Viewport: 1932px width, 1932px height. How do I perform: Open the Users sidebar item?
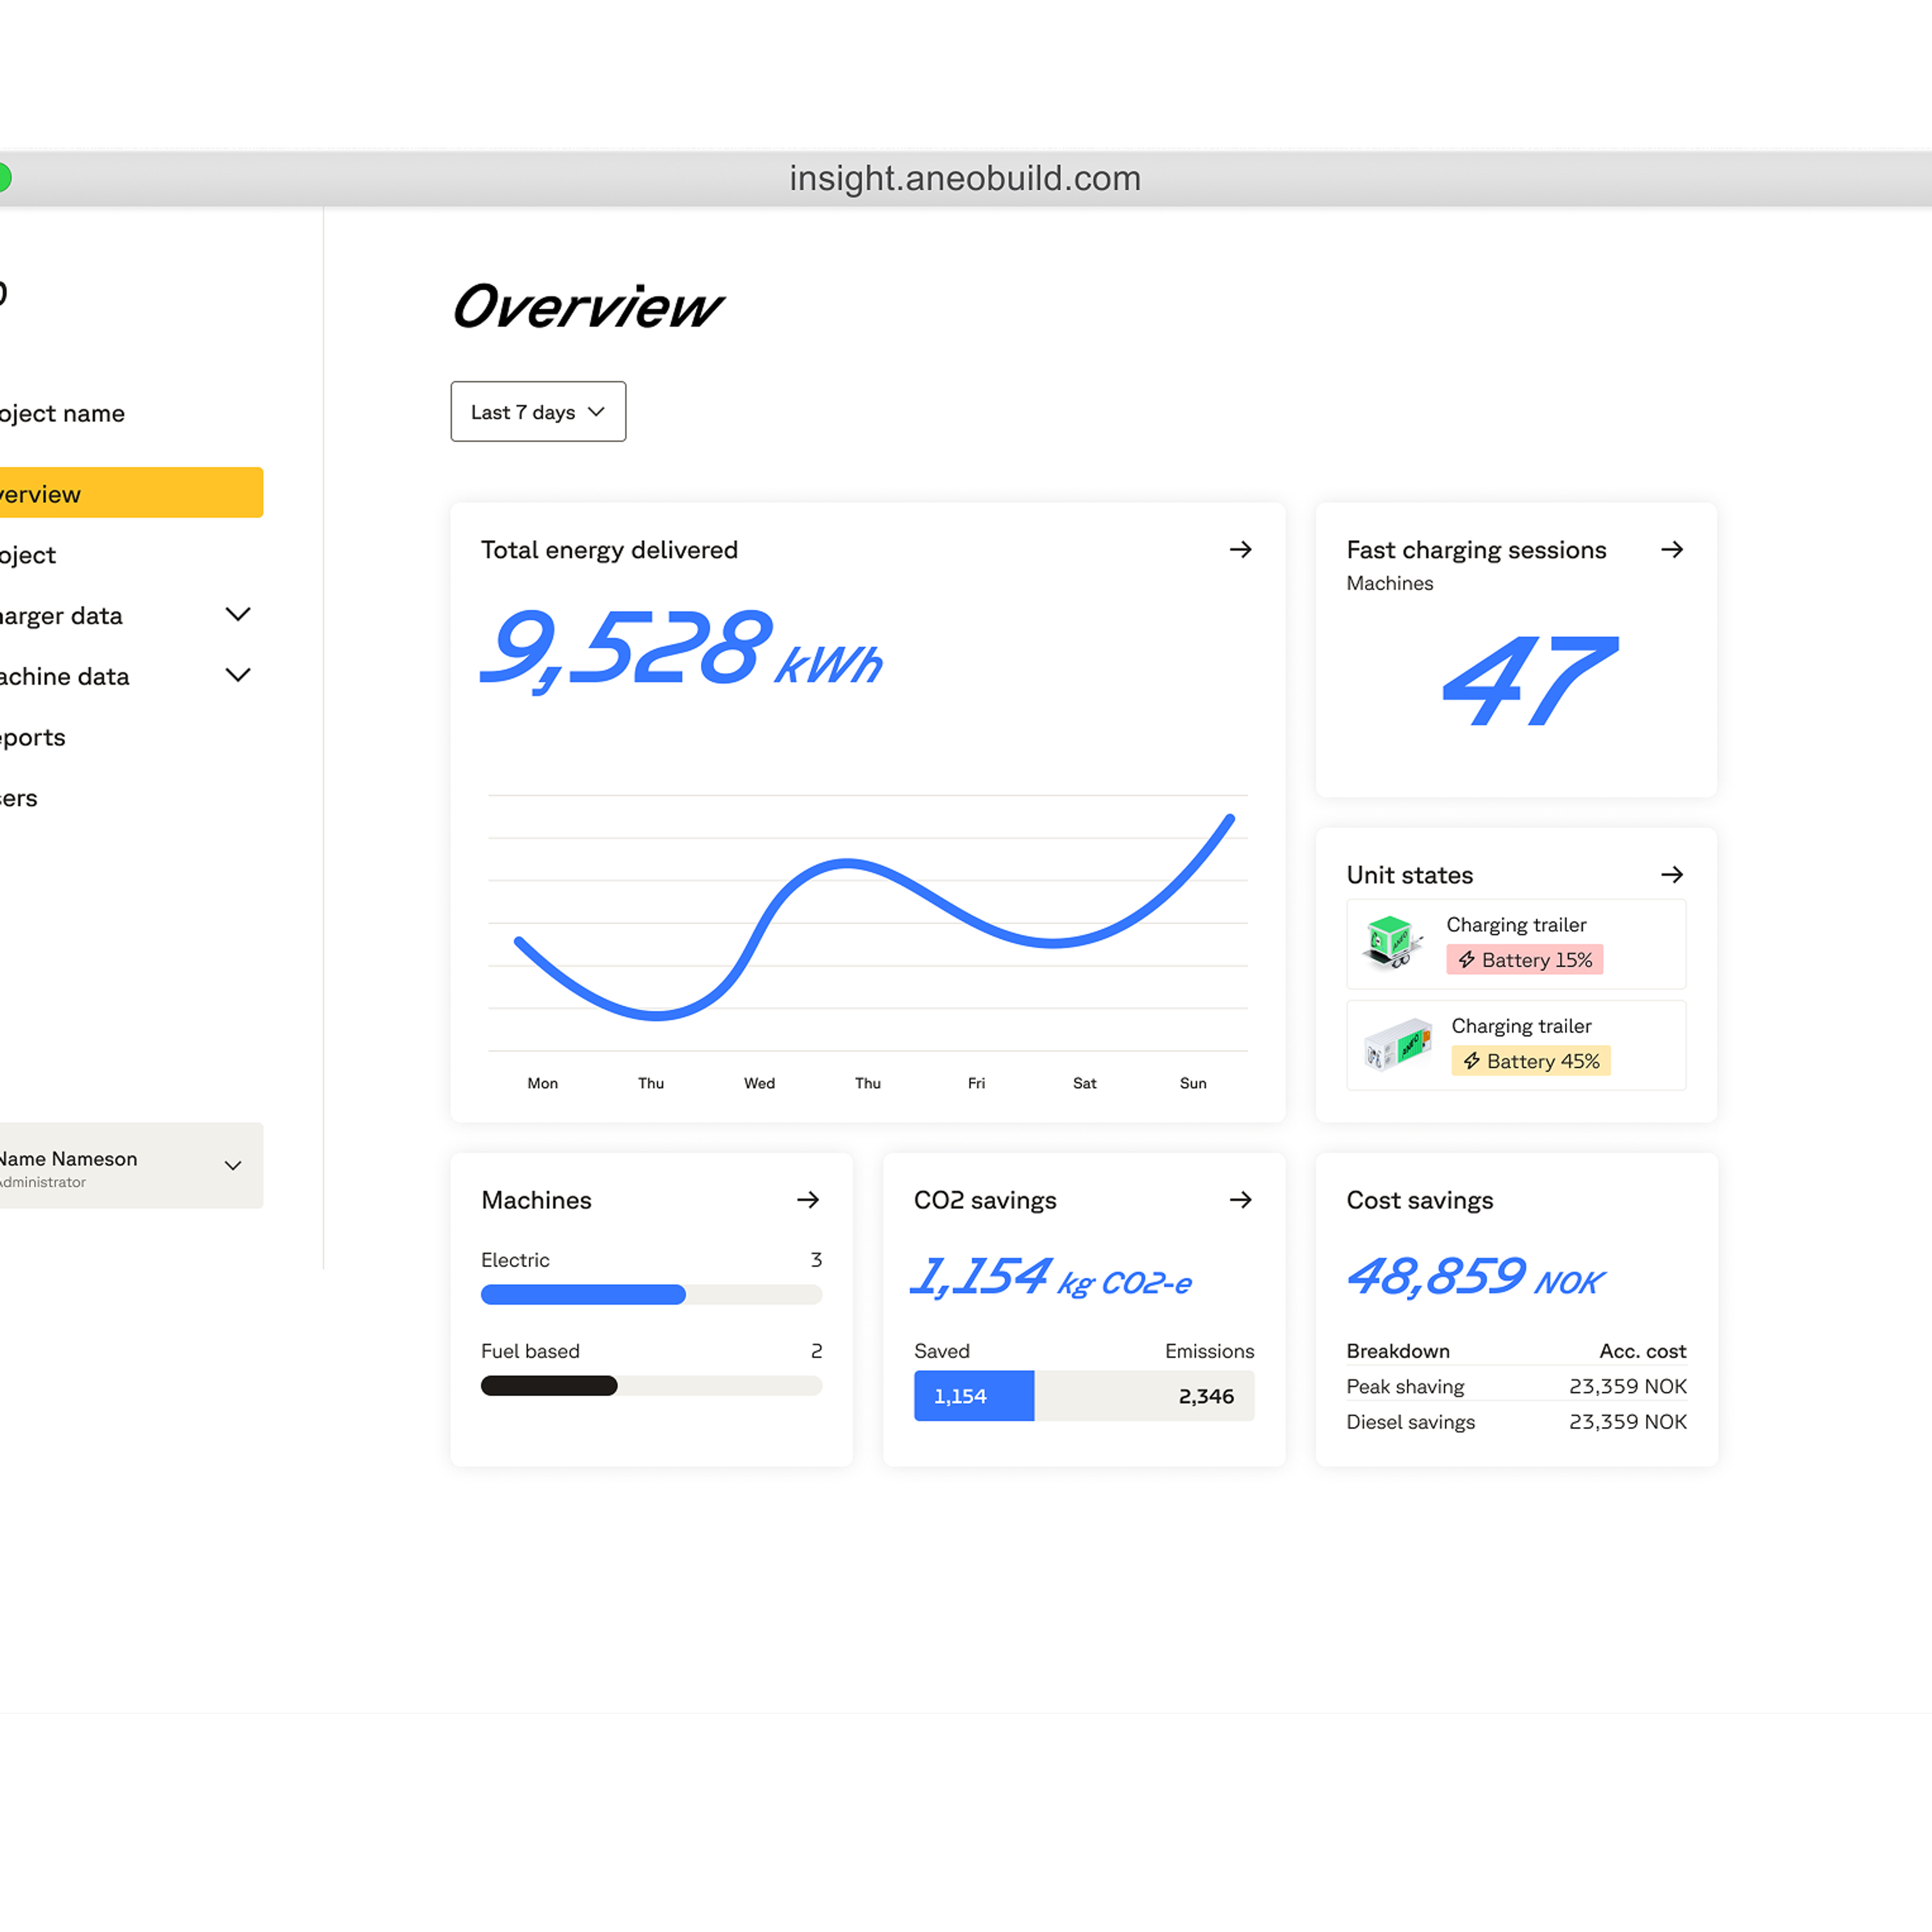pos(18,798)
